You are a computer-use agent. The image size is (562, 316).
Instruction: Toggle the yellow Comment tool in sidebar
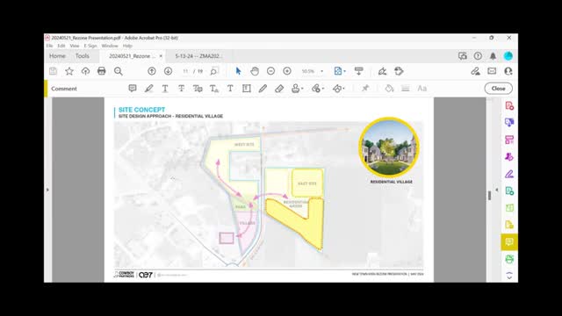tap(509, 242)
